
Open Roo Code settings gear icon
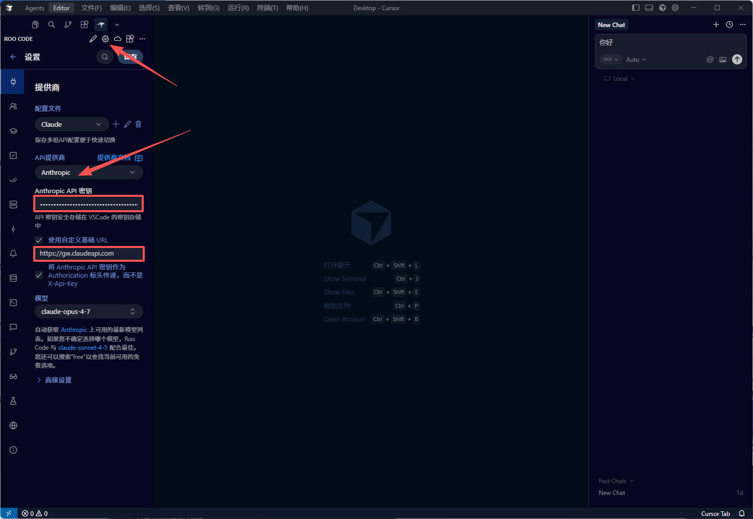(105, 39)
